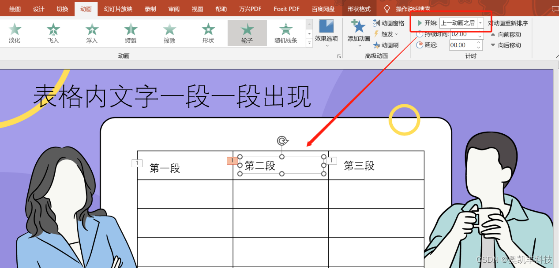Click the slide title 表格内文字一段一段出现
559x268 pixels.
173,97
